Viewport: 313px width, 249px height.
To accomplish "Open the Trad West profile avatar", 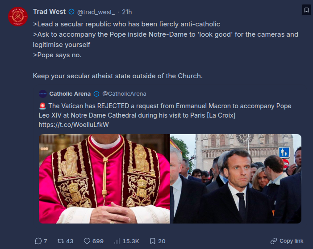I will [x=18, y=17].
